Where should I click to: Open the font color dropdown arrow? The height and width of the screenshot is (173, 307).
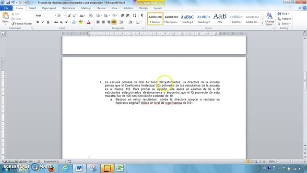click(92, 22)
